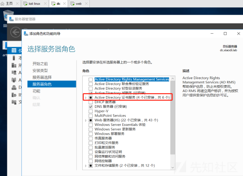Check Windows Server Essentials 体验
Screen dimensions: 243x176
point(91,125)
